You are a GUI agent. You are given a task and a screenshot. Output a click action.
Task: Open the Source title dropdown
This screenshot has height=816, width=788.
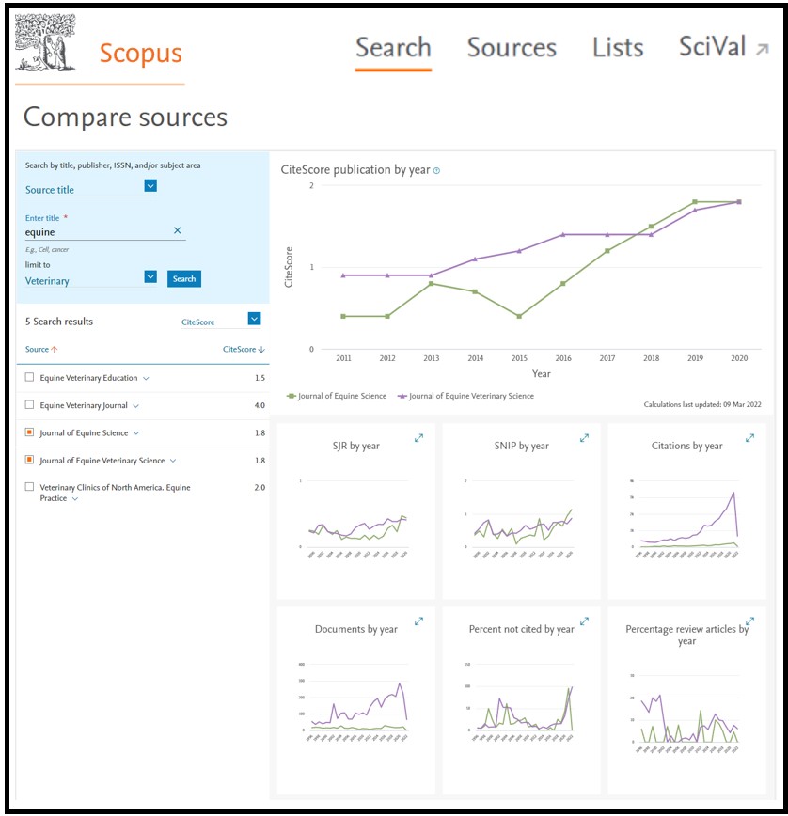(x=150, y=186)
